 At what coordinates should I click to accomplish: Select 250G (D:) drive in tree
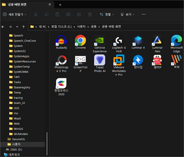coord(14,150)
